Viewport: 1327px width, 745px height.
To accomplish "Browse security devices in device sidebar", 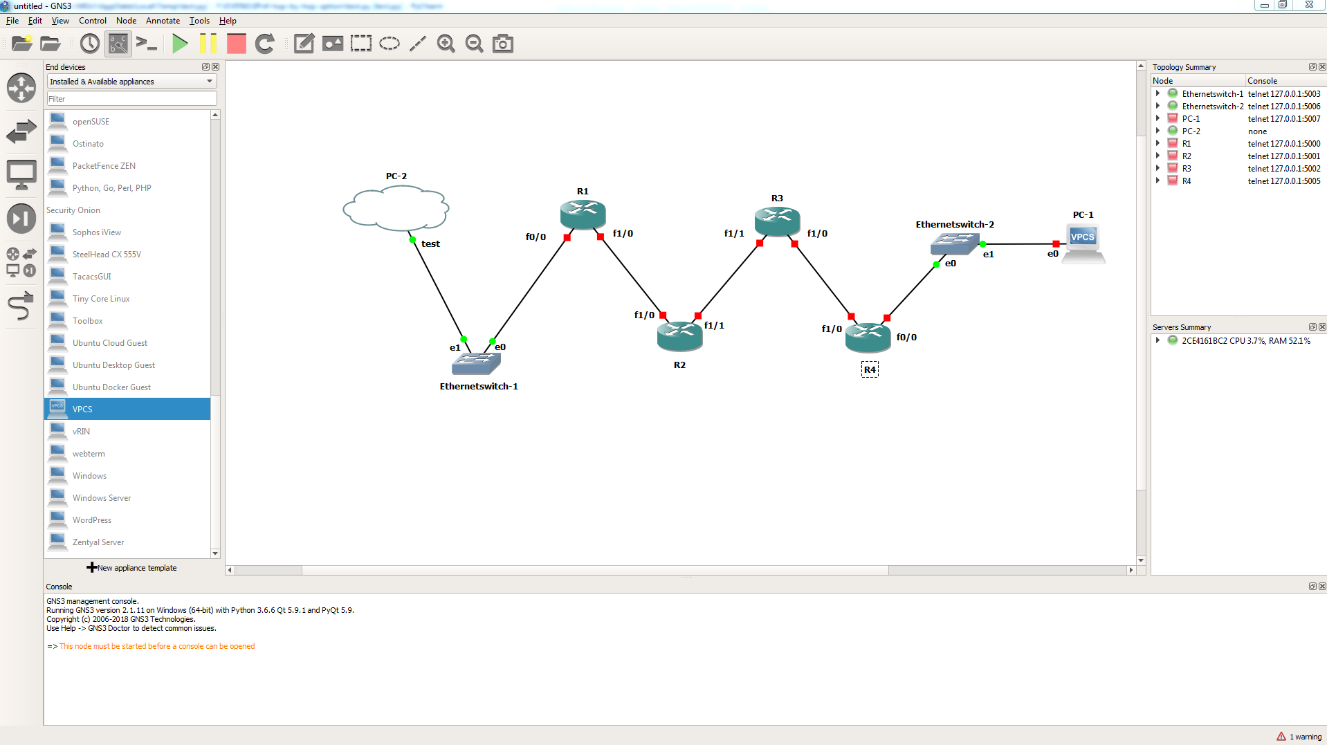I will coord(21,219).
